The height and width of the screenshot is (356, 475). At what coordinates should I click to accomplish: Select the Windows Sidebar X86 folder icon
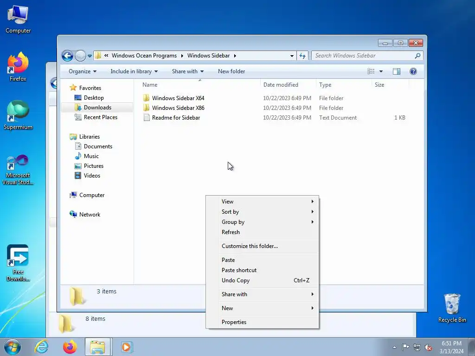click(146, 108)
